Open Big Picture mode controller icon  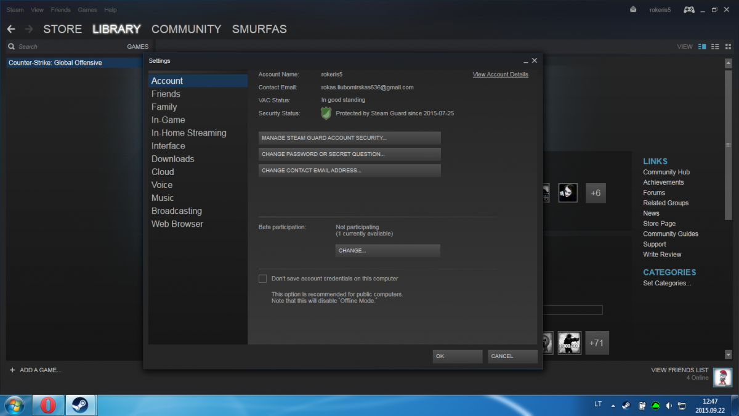[689, 9]
